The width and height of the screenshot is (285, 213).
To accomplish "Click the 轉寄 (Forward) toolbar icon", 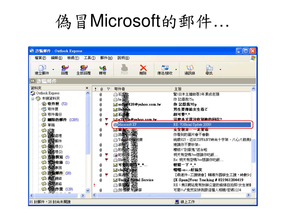I will pos(103,68).
